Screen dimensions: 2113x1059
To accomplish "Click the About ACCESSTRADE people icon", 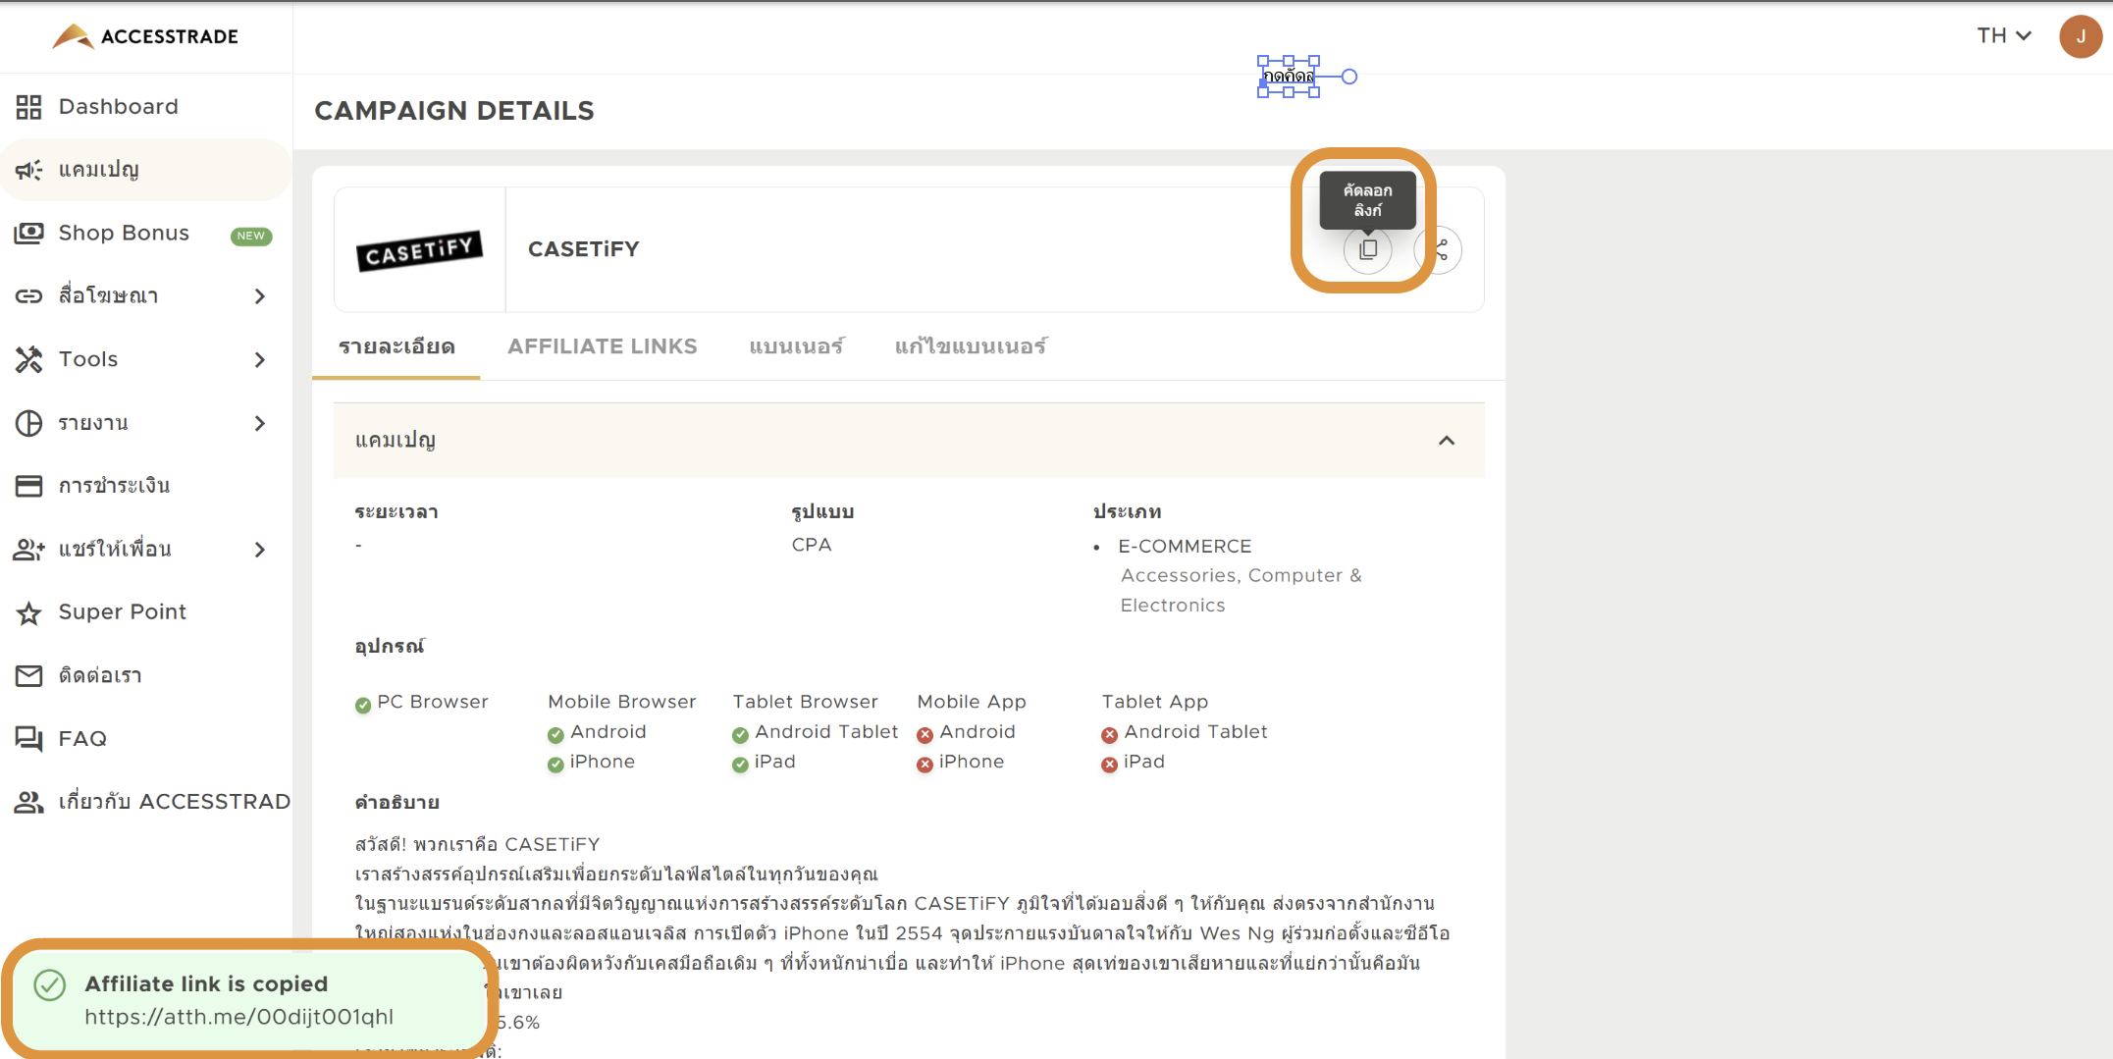I will [28, 803].
